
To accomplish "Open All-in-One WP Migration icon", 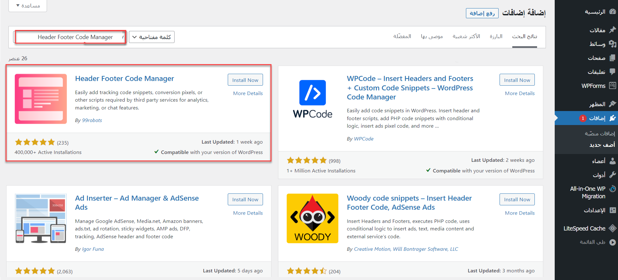I will click(x=612, y=189).
